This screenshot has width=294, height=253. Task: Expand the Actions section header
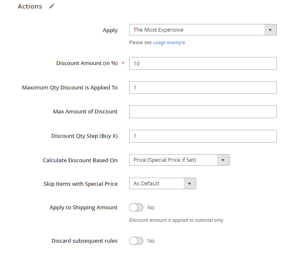30,6
